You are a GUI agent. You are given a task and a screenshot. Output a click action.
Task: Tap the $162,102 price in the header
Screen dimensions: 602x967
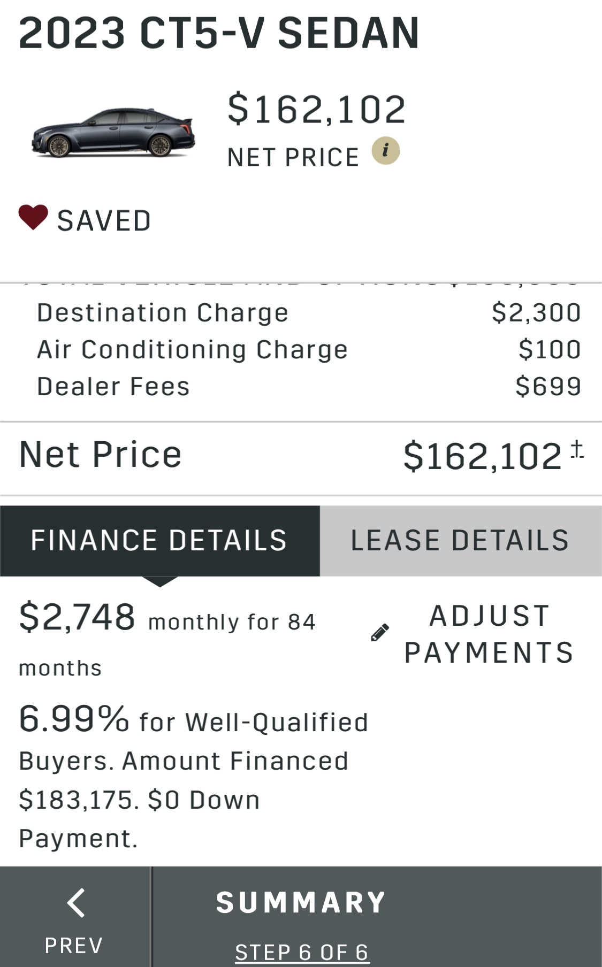click(317, 109)
